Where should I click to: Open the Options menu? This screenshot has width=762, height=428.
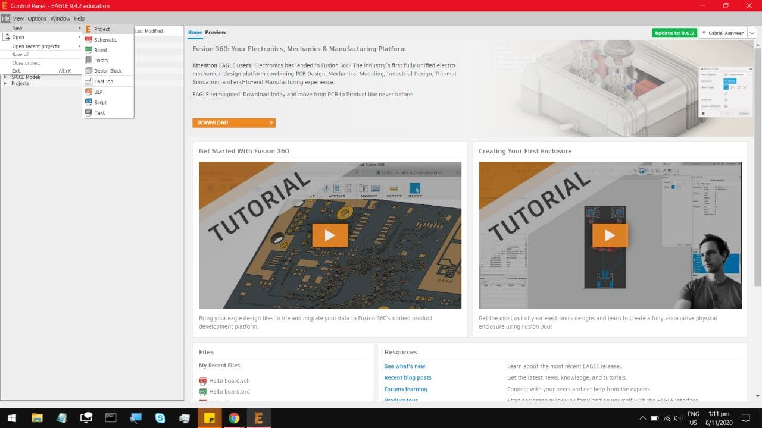click(37, 18)
